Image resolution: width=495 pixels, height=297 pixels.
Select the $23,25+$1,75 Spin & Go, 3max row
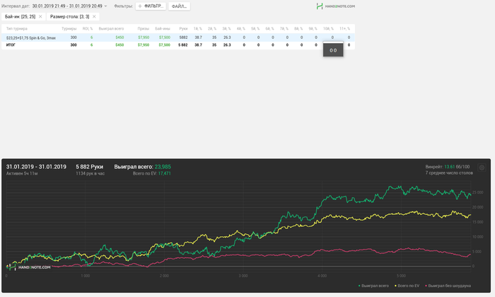(x=178, y=37)
